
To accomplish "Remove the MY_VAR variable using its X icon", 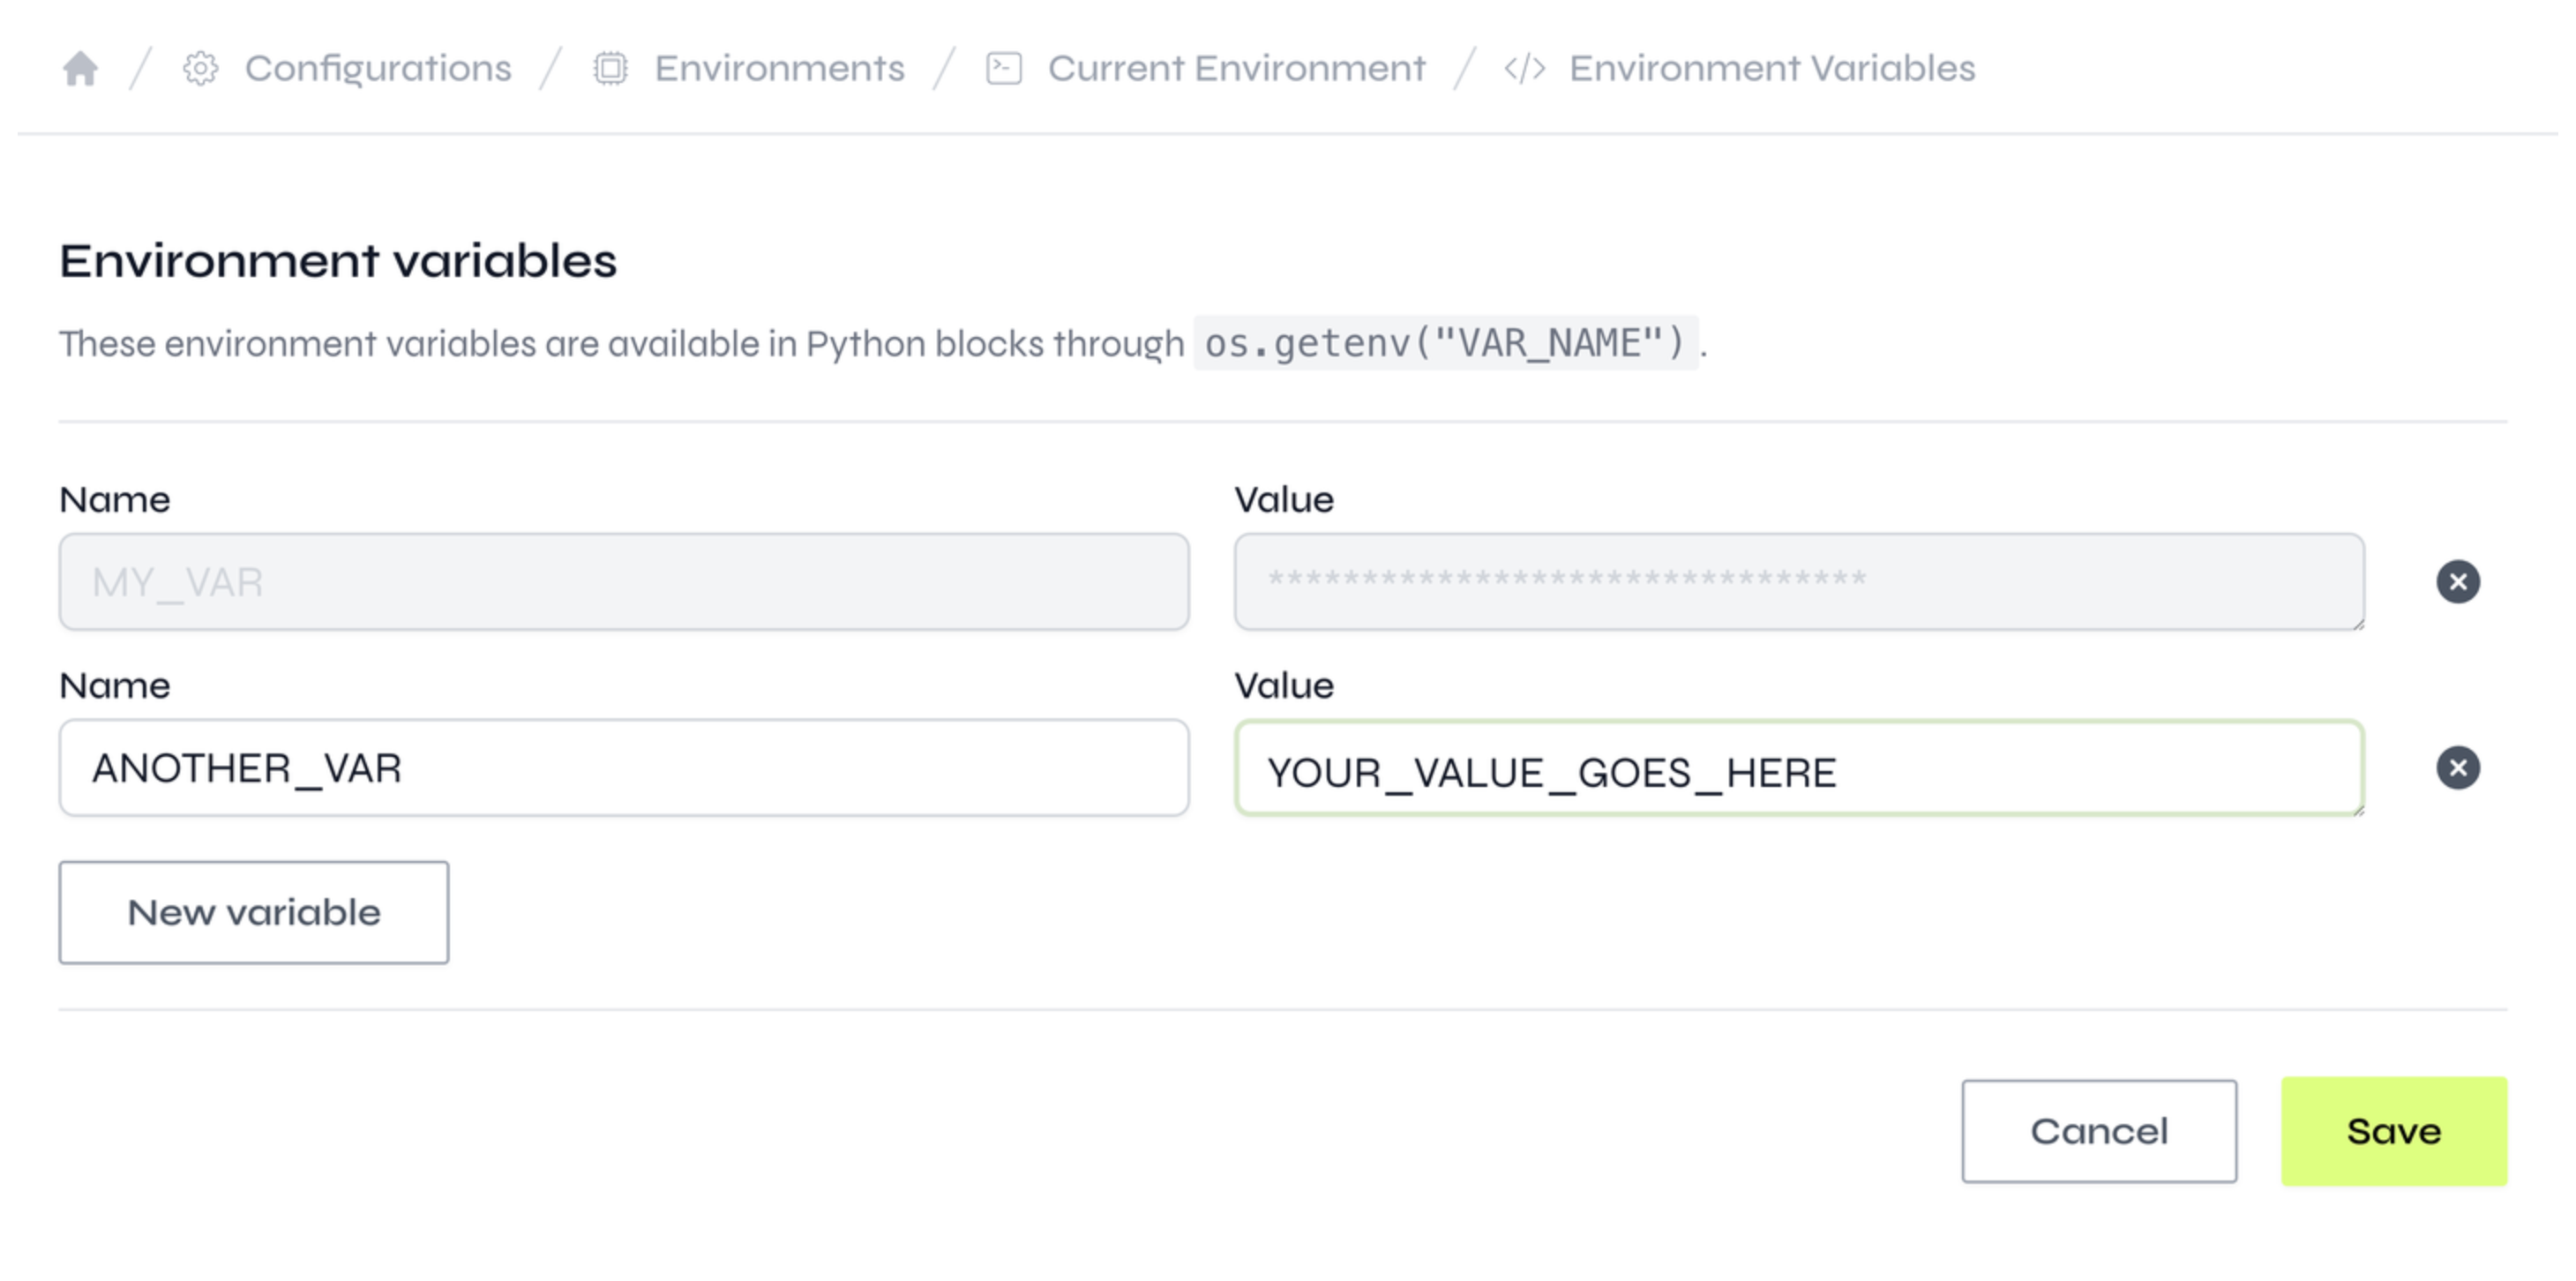I will pos(2459,581).
